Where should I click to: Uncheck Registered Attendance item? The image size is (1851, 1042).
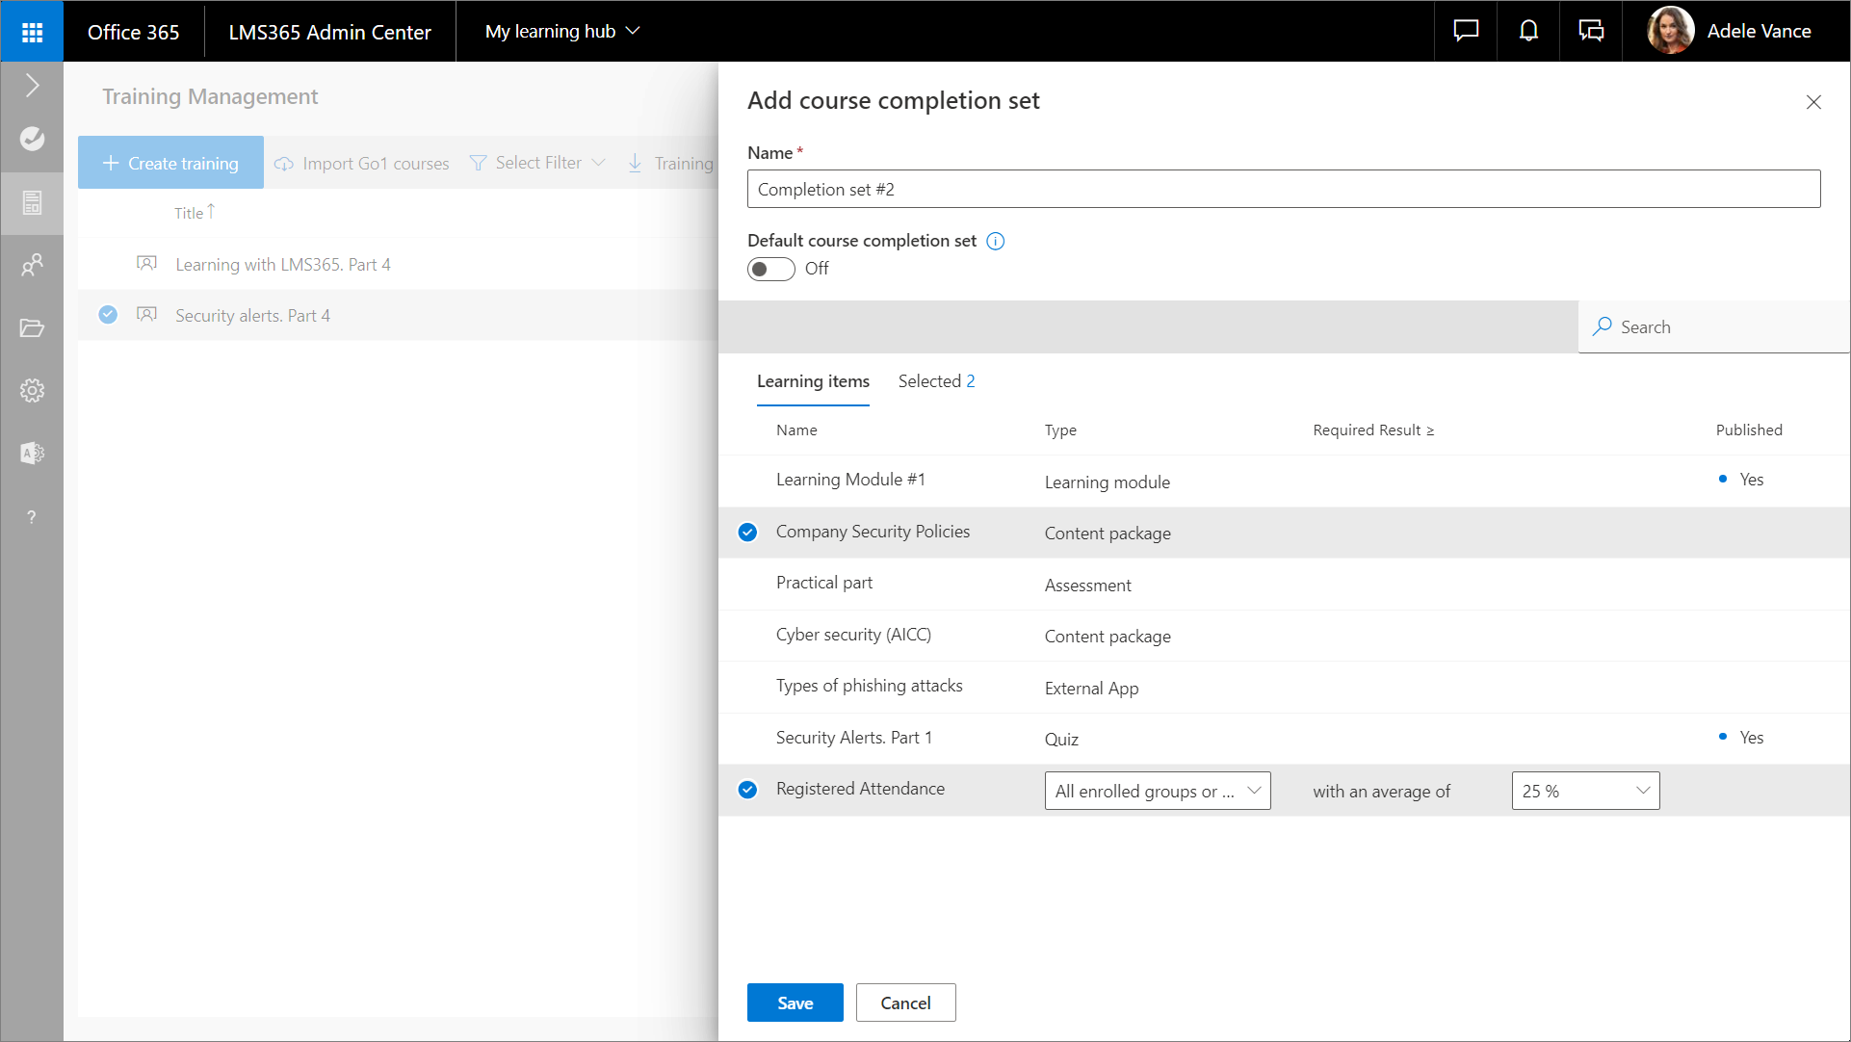pos(747,790)
